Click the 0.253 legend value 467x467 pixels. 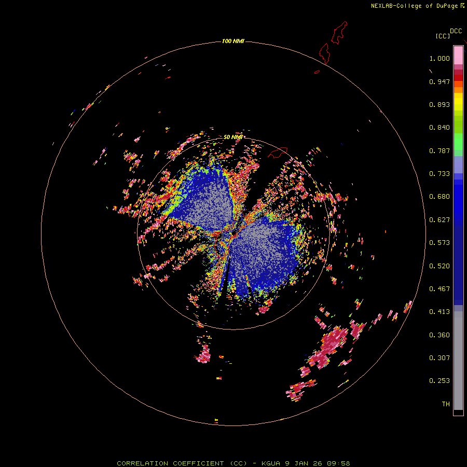click(x=439, y=381)
